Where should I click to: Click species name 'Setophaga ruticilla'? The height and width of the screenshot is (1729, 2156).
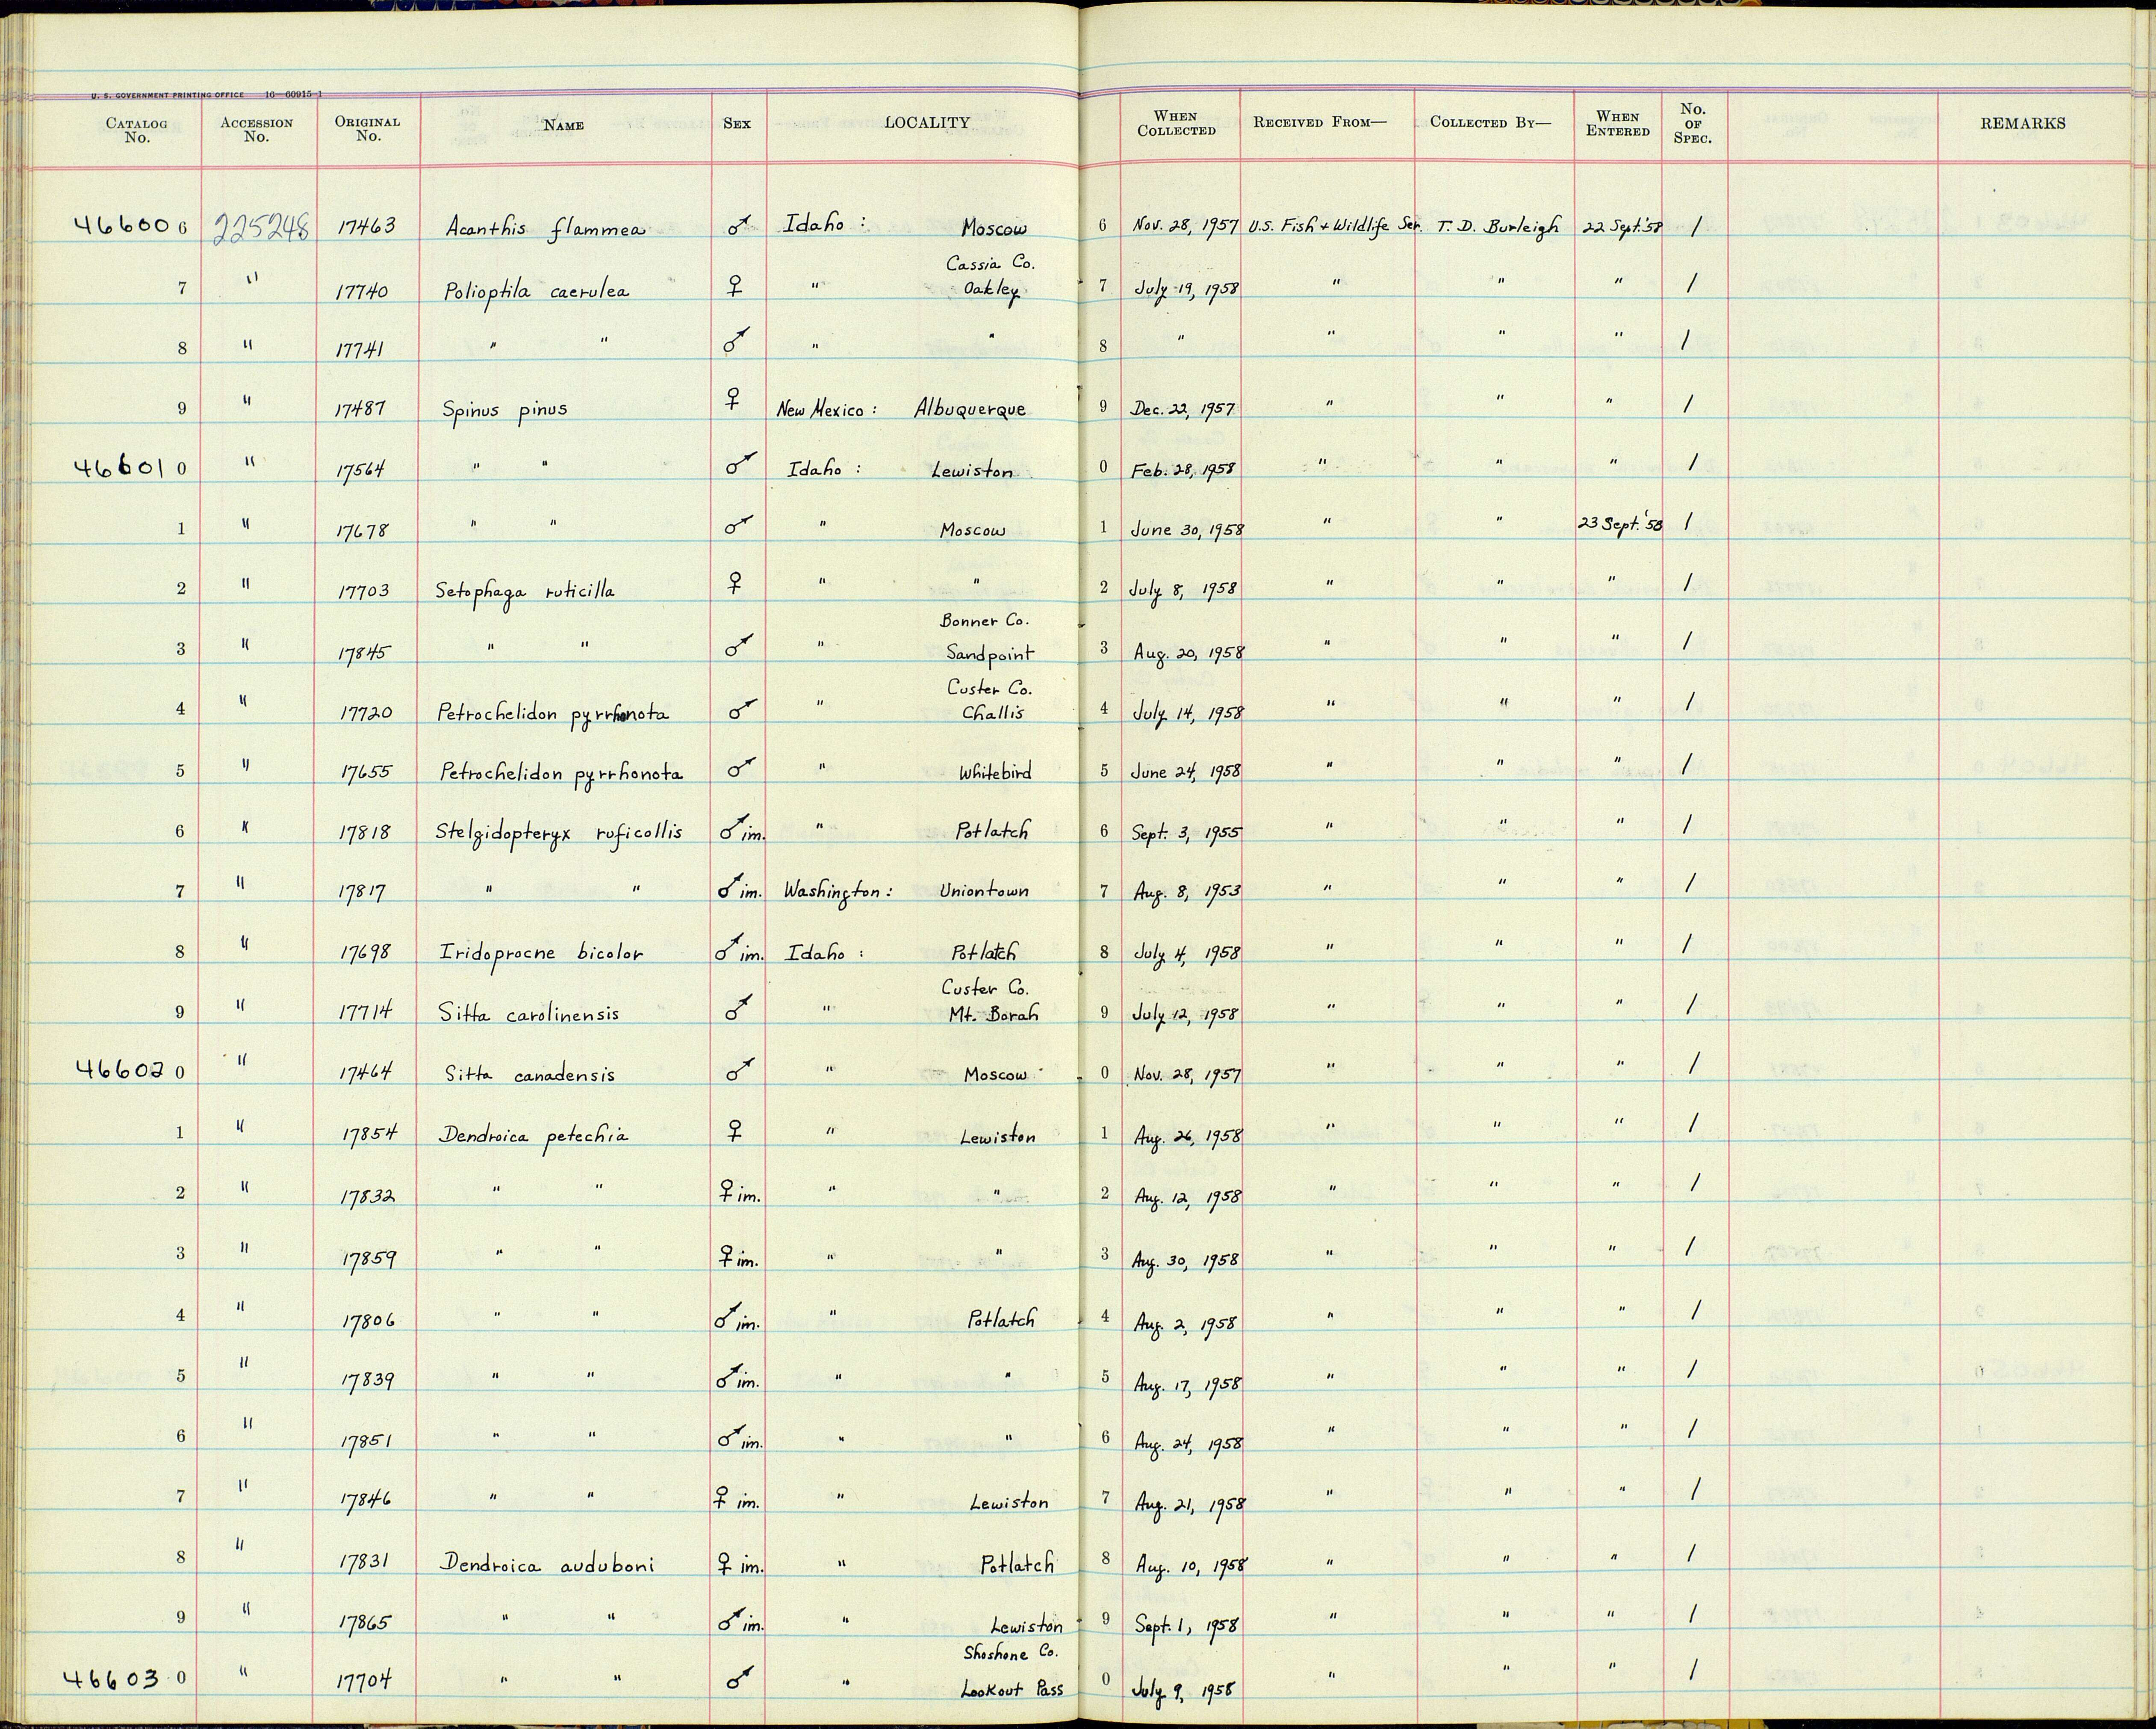pyautogui.click(x=524, y=591)
